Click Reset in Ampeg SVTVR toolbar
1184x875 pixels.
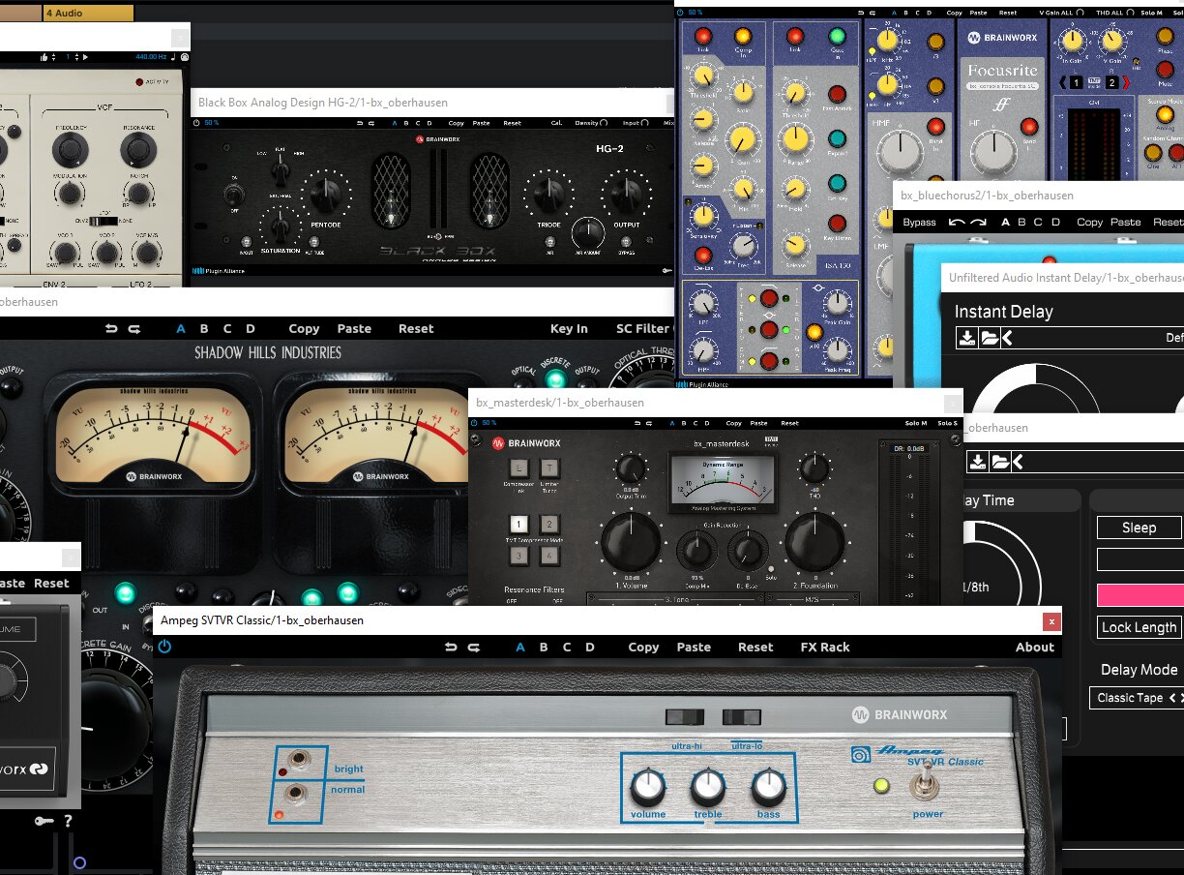pos(755,648)
